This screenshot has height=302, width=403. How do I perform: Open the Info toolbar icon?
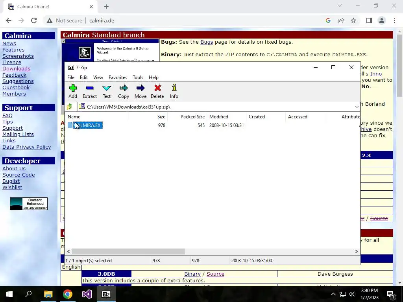(x=174, y=88)
